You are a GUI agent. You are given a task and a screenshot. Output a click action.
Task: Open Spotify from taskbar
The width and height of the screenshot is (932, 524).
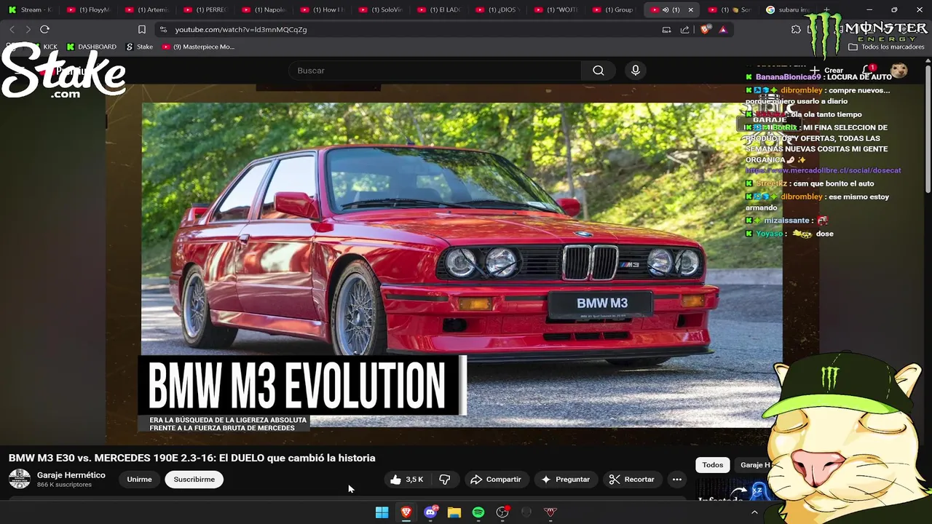click(x=478, y=512)
